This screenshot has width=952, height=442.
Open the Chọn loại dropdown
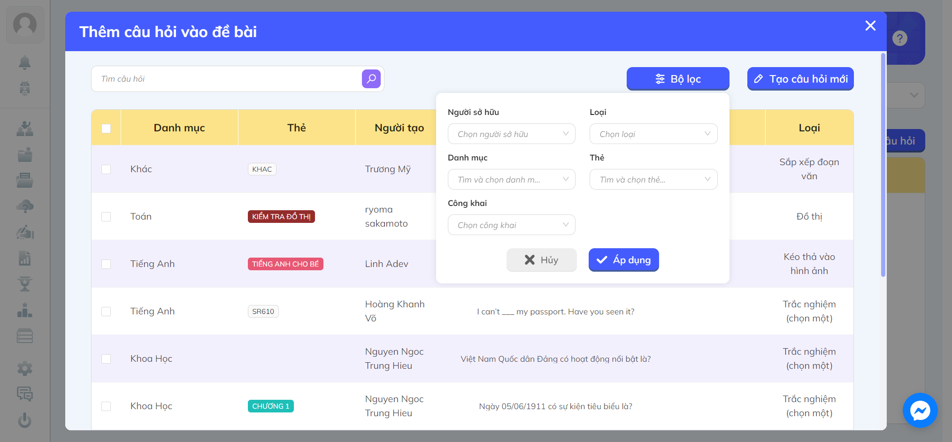653,134
